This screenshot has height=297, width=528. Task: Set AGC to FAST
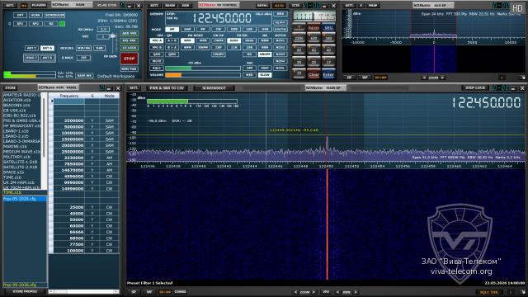pos(265,68)
